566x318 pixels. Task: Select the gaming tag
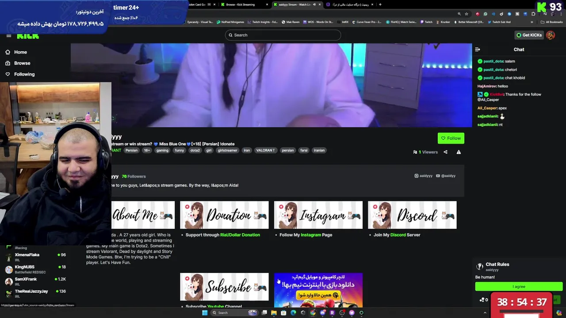[162, 150]
